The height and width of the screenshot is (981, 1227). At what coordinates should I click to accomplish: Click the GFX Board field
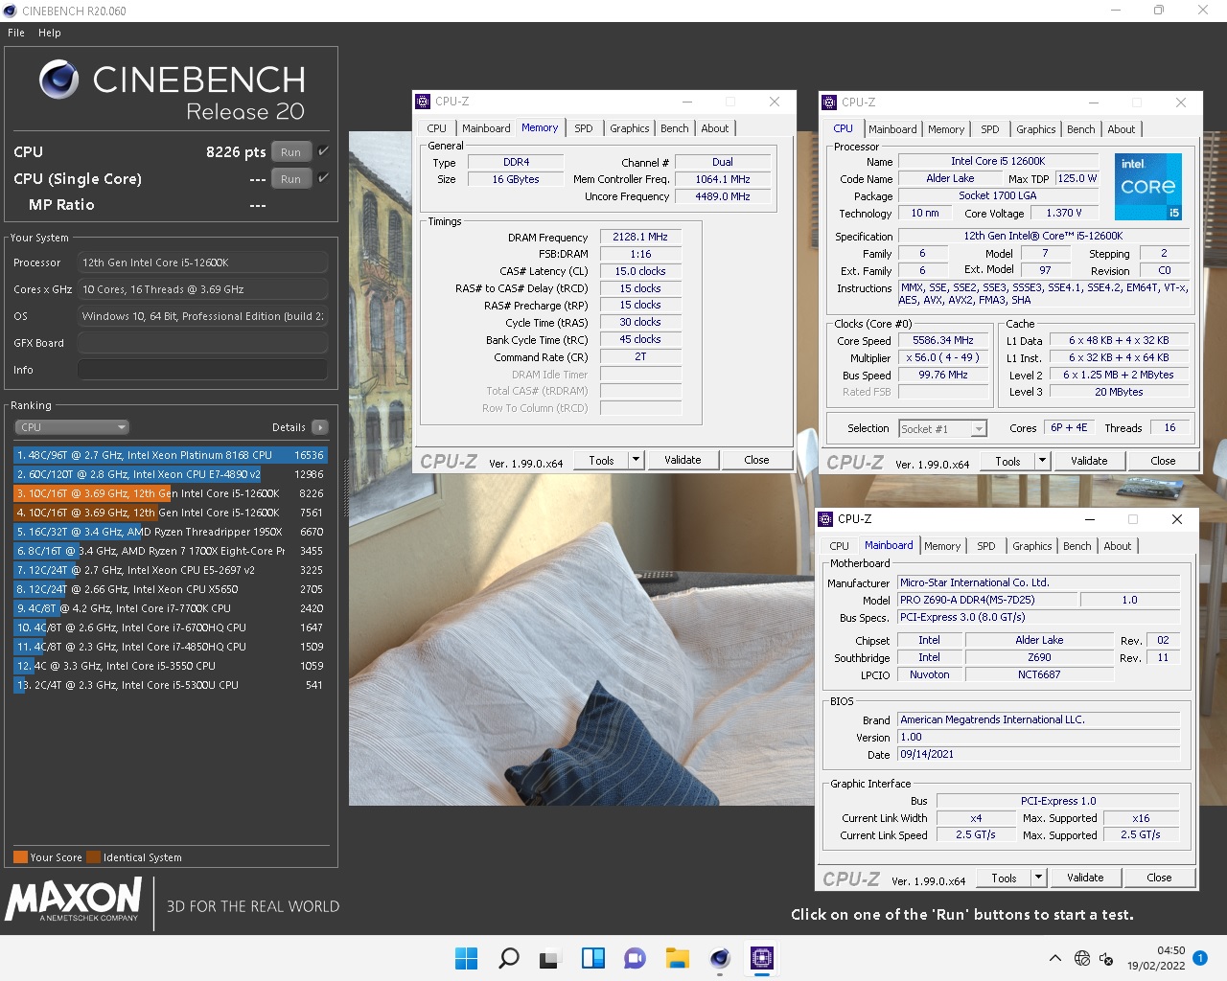pyautogui.click(x=202, y=343)
